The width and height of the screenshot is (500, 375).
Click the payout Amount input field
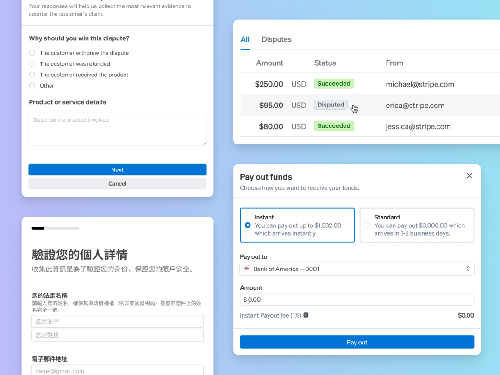pos(357,300)
